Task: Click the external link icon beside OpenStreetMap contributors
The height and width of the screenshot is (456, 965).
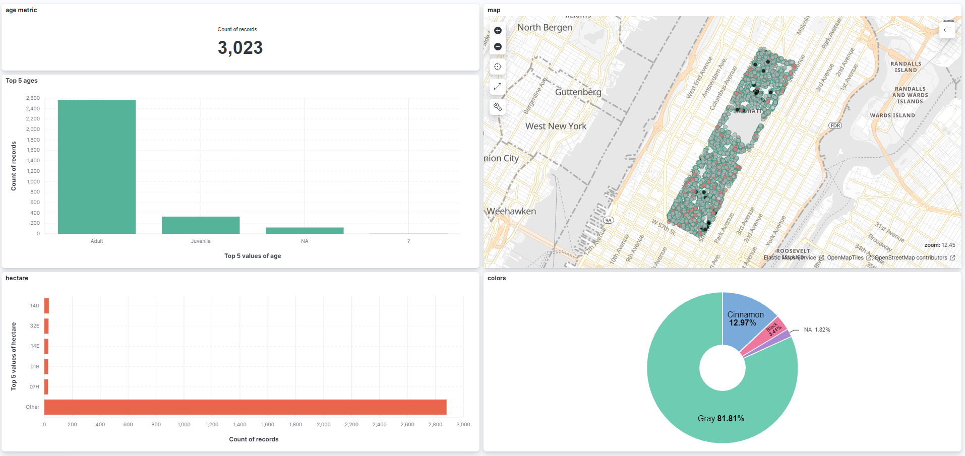Action: pyautogui.click(x=953, y=257)
